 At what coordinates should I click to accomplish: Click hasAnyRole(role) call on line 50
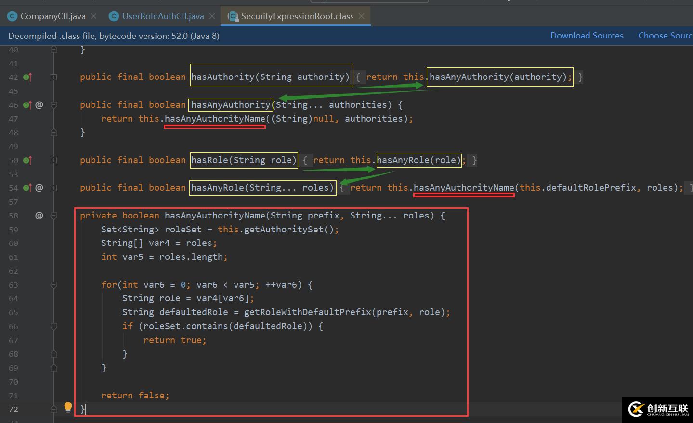[x=418, y=160]
